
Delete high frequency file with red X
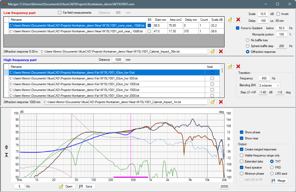point(238,66)
